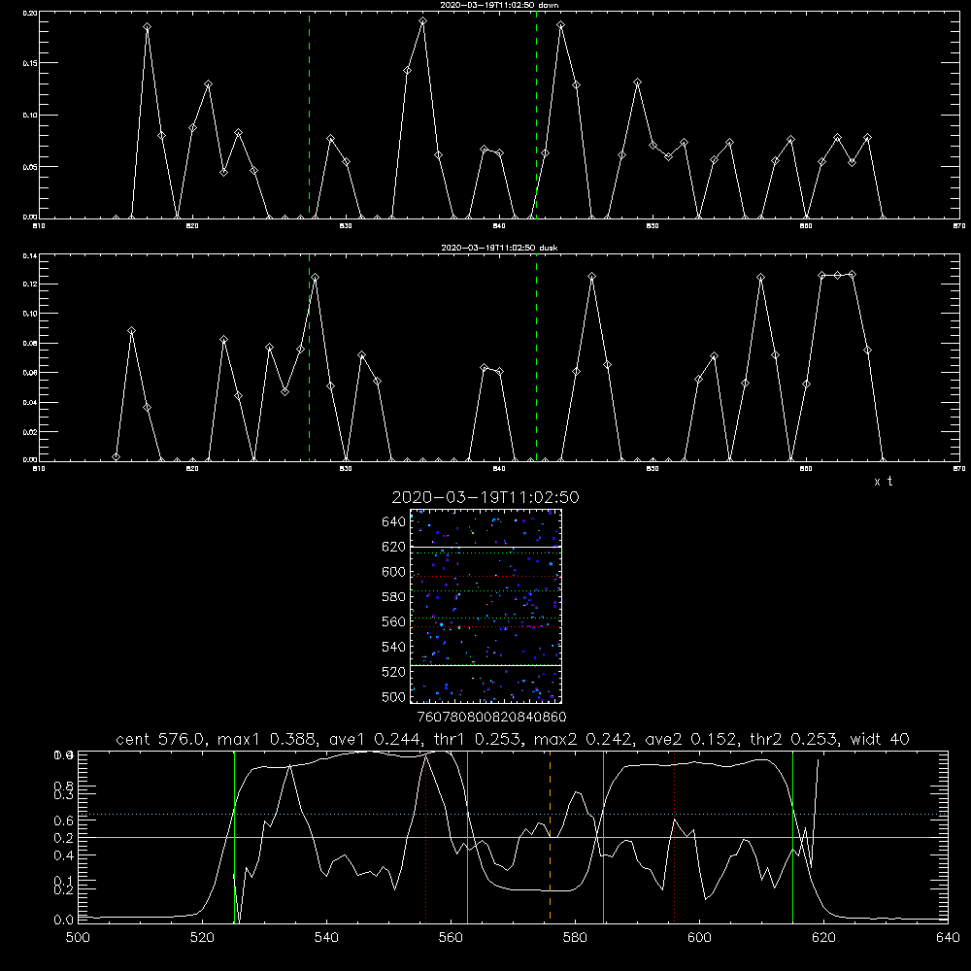Click the 580 y-axis label beside the image
This screenshot has height=971, width=971.
394,596
